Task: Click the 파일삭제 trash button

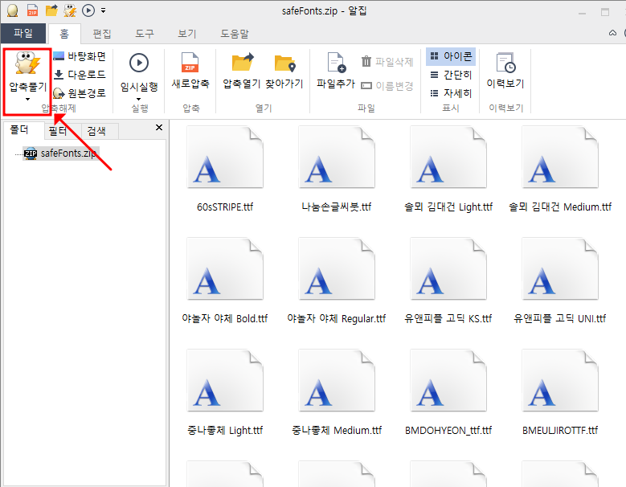Action: (x=387, y=62)
